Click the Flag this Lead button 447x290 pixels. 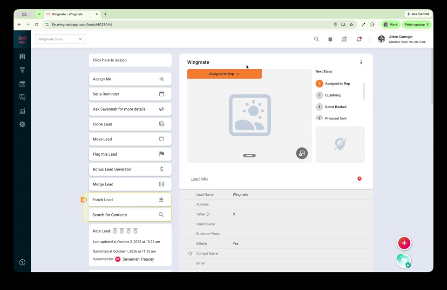[130, 154]
